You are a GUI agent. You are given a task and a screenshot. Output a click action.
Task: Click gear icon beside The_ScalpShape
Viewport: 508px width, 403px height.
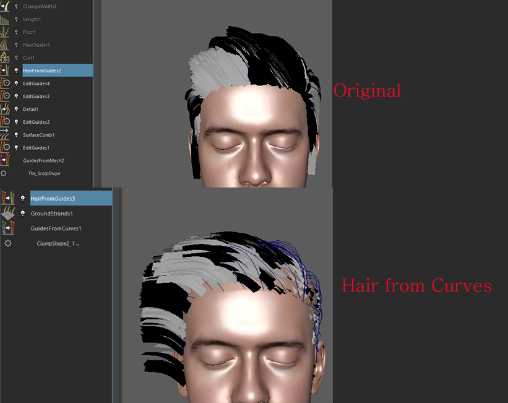[4, 173]
